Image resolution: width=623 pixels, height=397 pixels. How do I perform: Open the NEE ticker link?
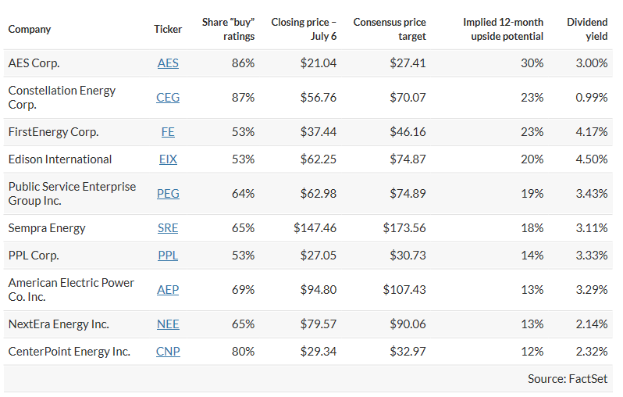pyautogui.click(x=168, y=324)
